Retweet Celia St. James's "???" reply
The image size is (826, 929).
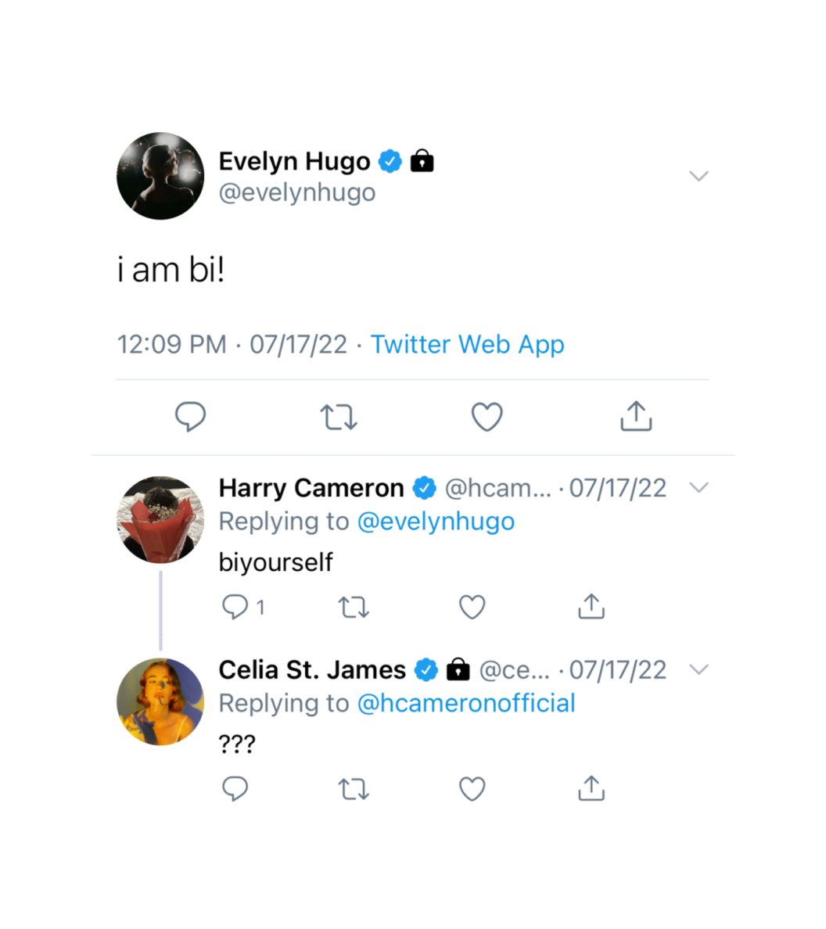point(354,789)
